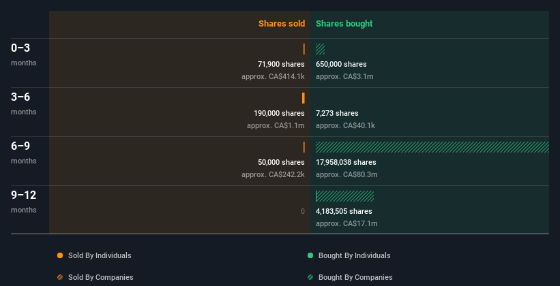This screenshot has width=560, height=286.
Task: Click the 6–9 months sold orange bar
Action: click(x=304, y=147)
